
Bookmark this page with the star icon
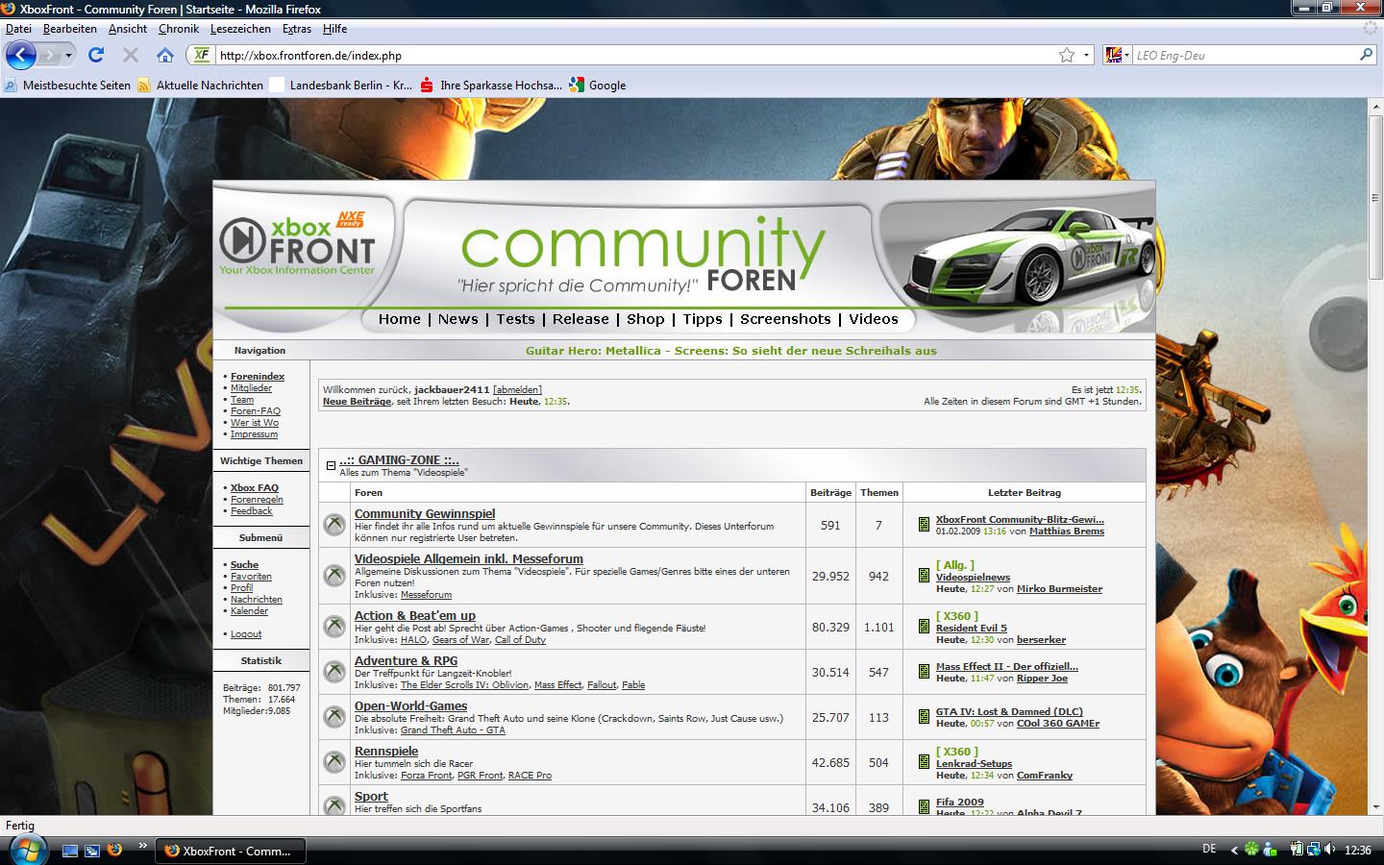[x=1066, y=55]
